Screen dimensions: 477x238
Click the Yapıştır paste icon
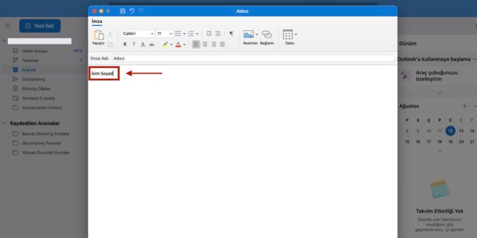99,35
